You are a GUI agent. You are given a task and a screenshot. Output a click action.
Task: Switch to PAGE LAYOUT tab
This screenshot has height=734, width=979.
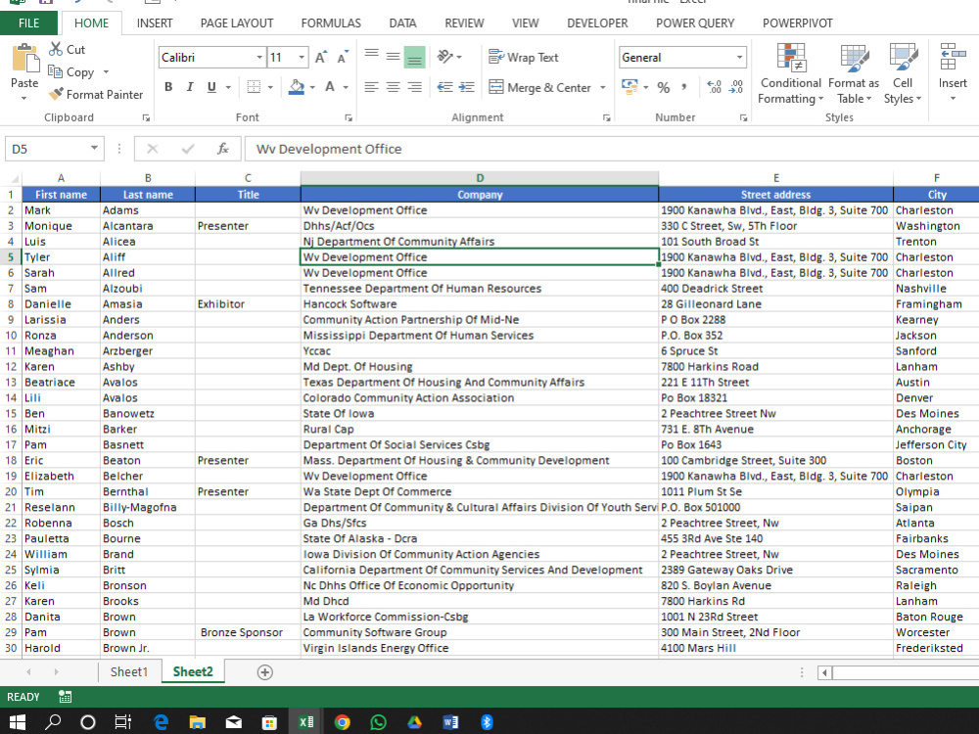tap(237, 23)
